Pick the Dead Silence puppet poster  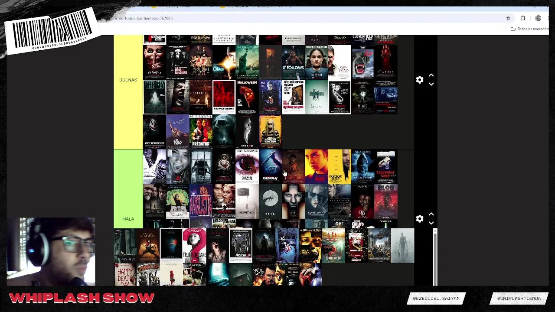154,62
